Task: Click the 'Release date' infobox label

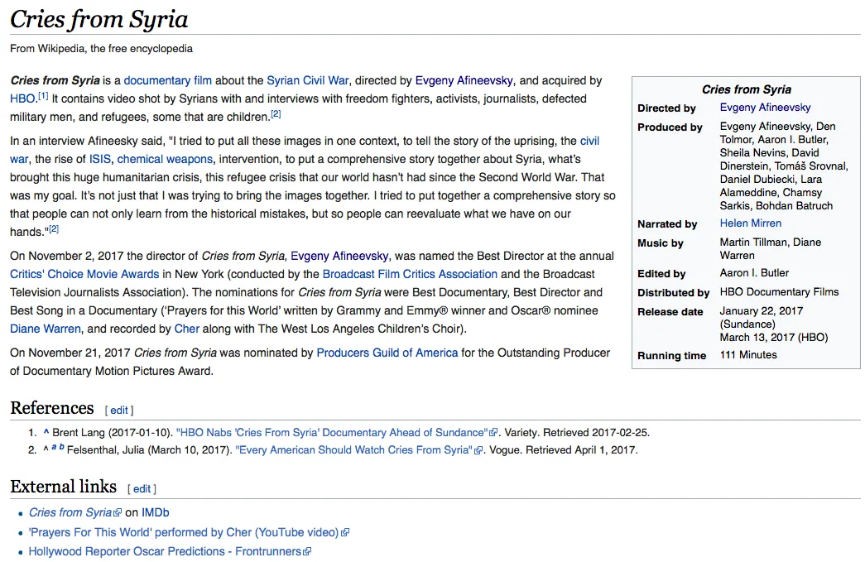Action: pos(670,311)
